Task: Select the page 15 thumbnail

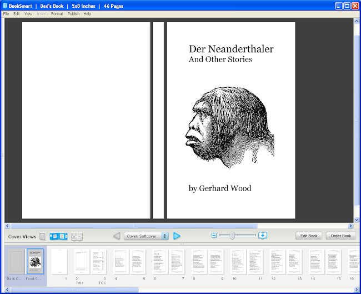Action: click(x=334, y=262)
